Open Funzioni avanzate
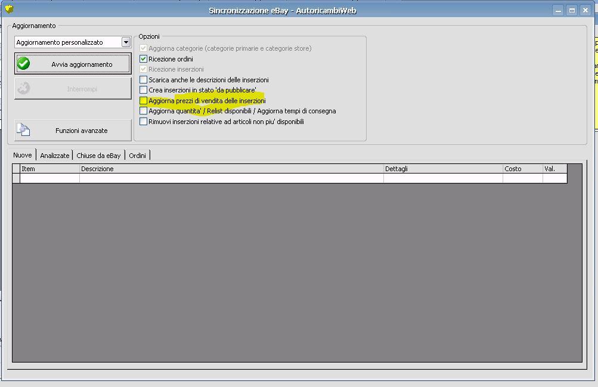This screenshot has width=598, height=387. tap(73, 131)
